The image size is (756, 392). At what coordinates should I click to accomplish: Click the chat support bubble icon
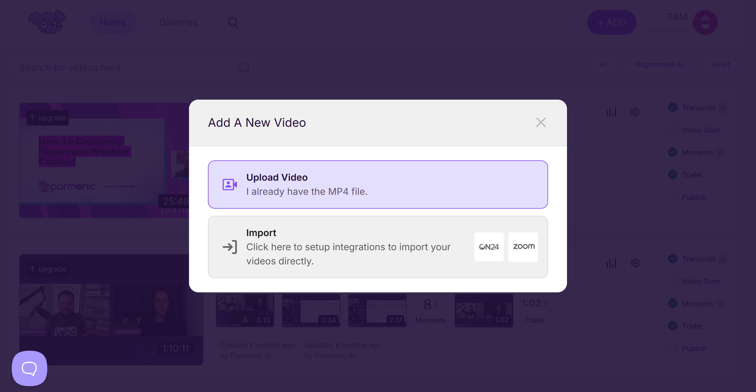click(x=30, y=368)
